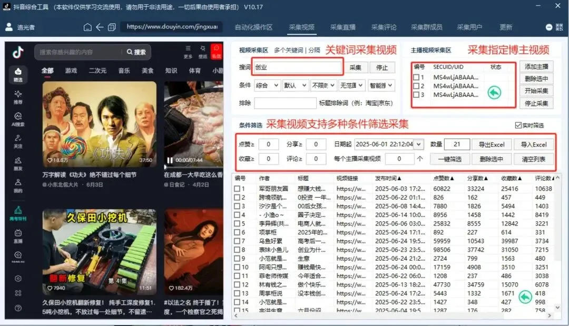This screenshot has height=326, width=569.
Task: Open the red 私信 messages icon
Action: (x=217, y=52)
